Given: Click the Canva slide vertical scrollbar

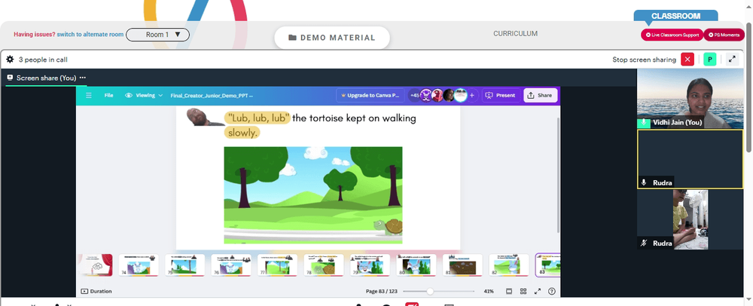Looking at the screenshot, I should tap(557, 176).
